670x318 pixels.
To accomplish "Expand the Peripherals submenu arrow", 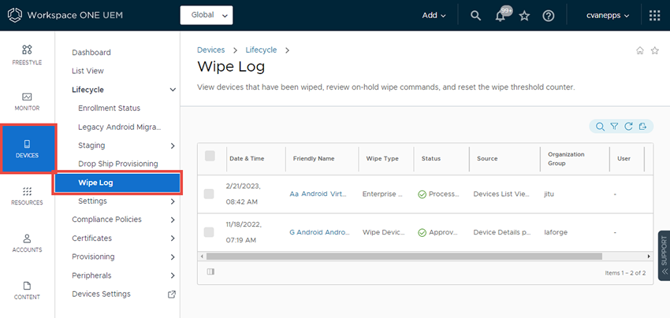I will tap(173, 275).
